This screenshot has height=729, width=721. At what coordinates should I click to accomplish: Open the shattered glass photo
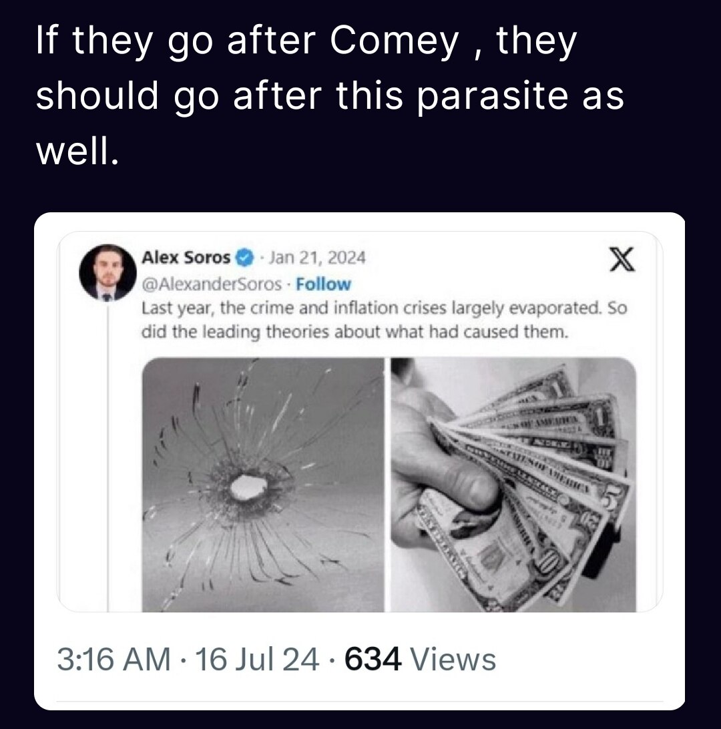tap(264, 484)
